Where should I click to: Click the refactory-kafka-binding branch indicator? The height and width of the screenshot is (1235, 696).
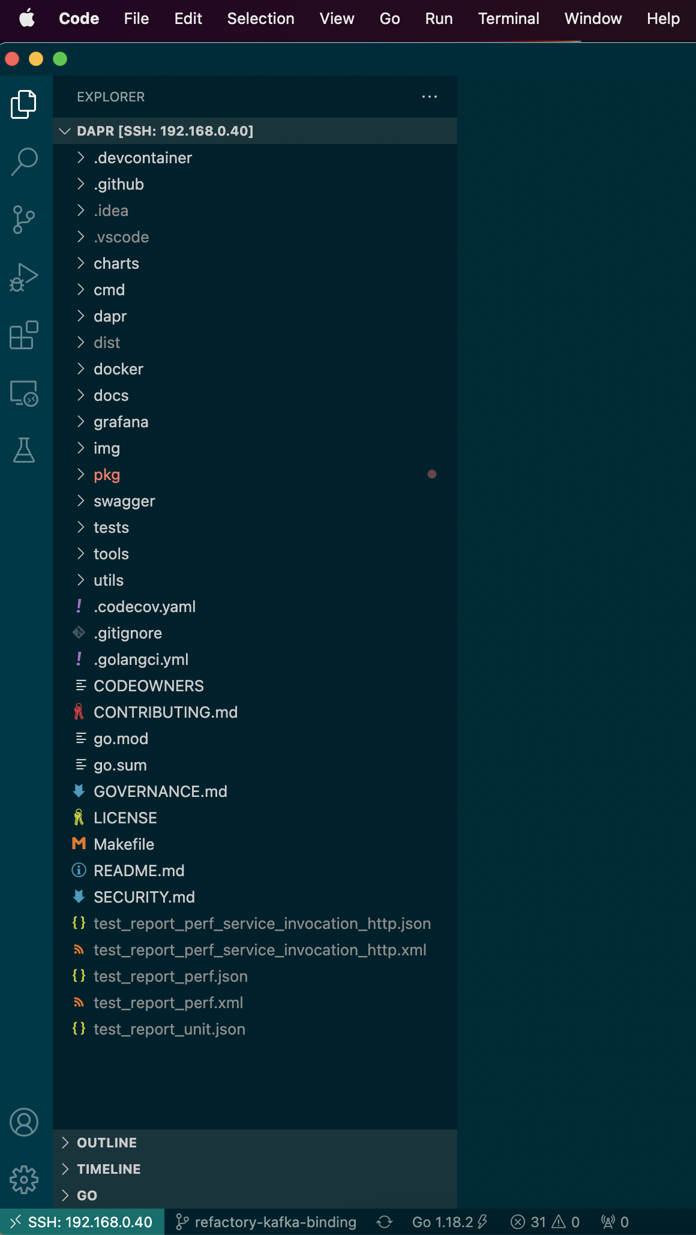266,1222
